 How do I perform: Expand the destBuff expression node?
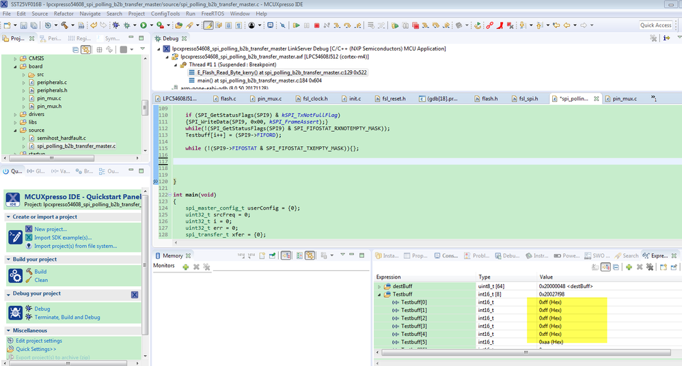pos(379,286)
